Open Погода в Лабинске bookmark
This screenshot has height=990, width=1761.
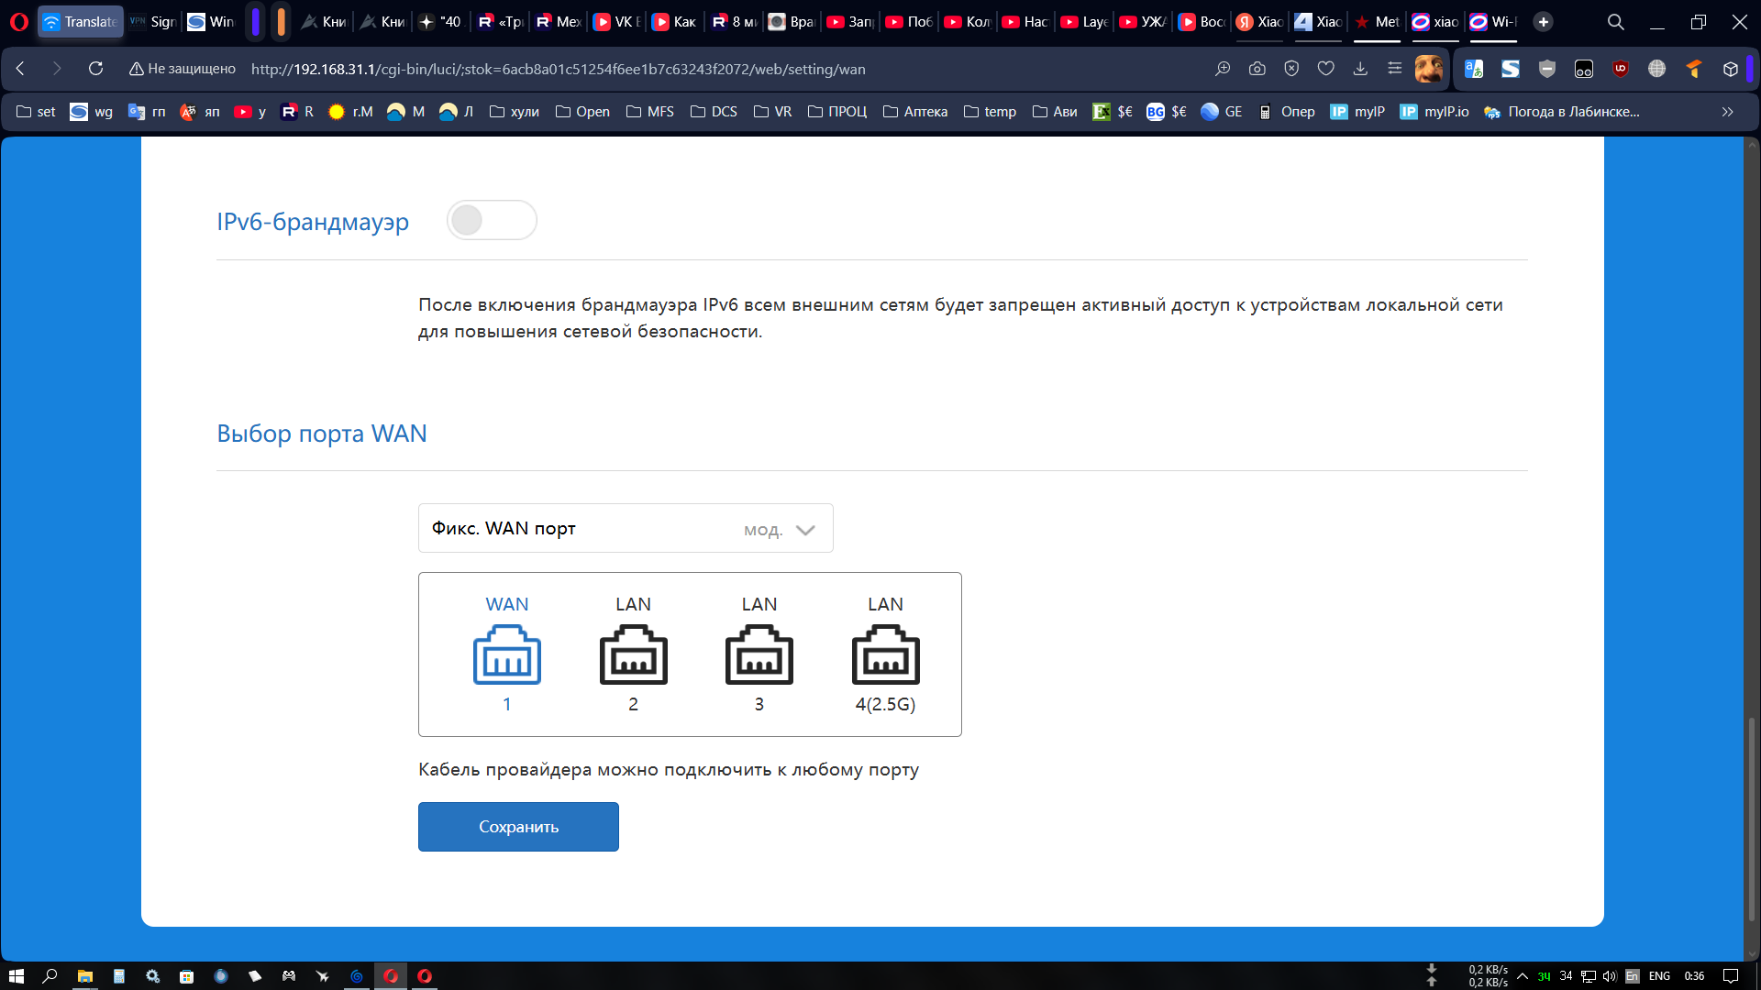coord(1562,112)
